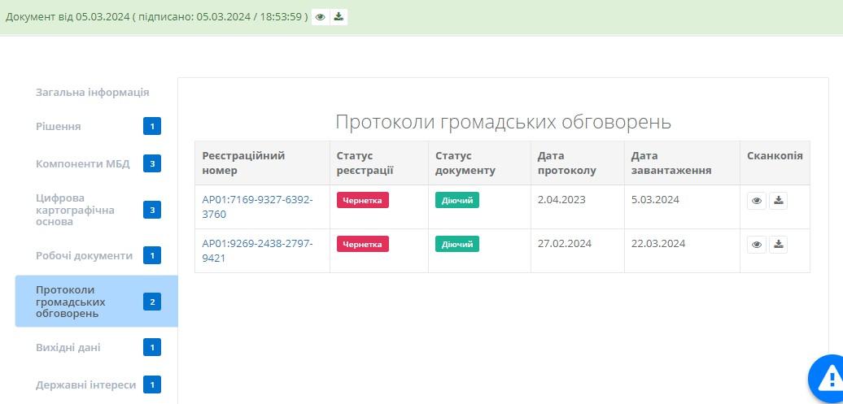843x404 pixels.
Task: Switch to the Рішення tab
Action: (59, 126)
